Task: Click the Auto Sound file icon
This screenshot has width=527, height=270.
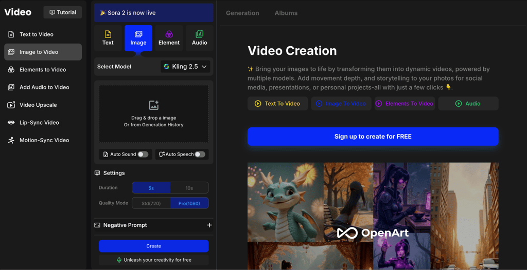Action: tap(106, 155)
